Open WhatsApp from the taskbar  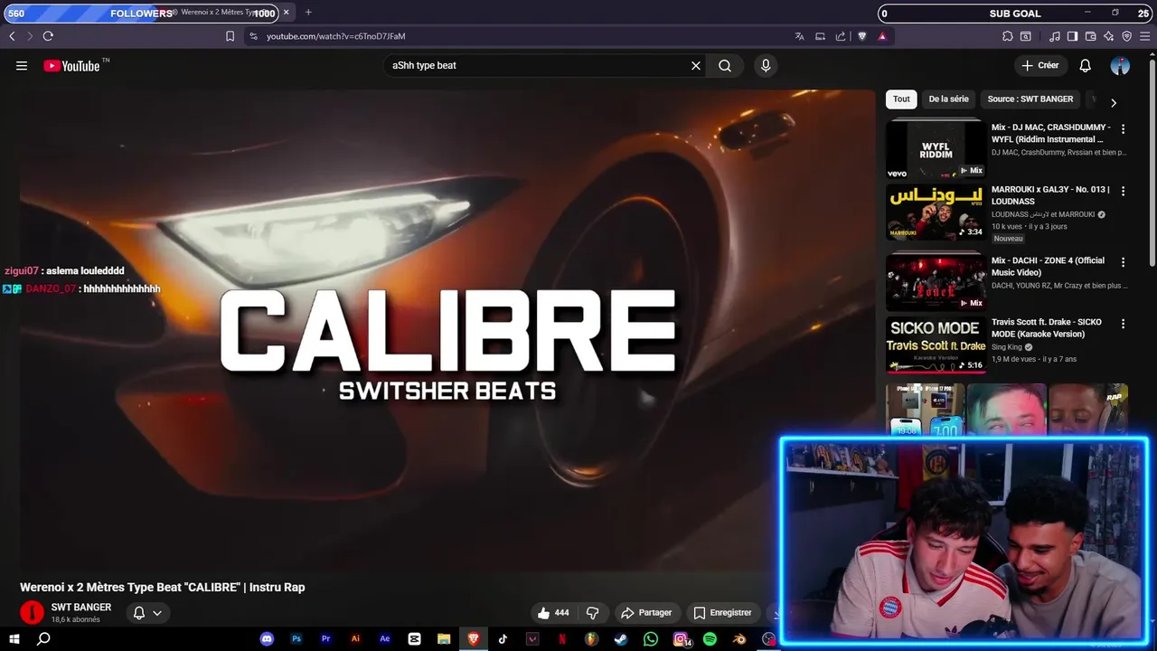tap(651, 638)
